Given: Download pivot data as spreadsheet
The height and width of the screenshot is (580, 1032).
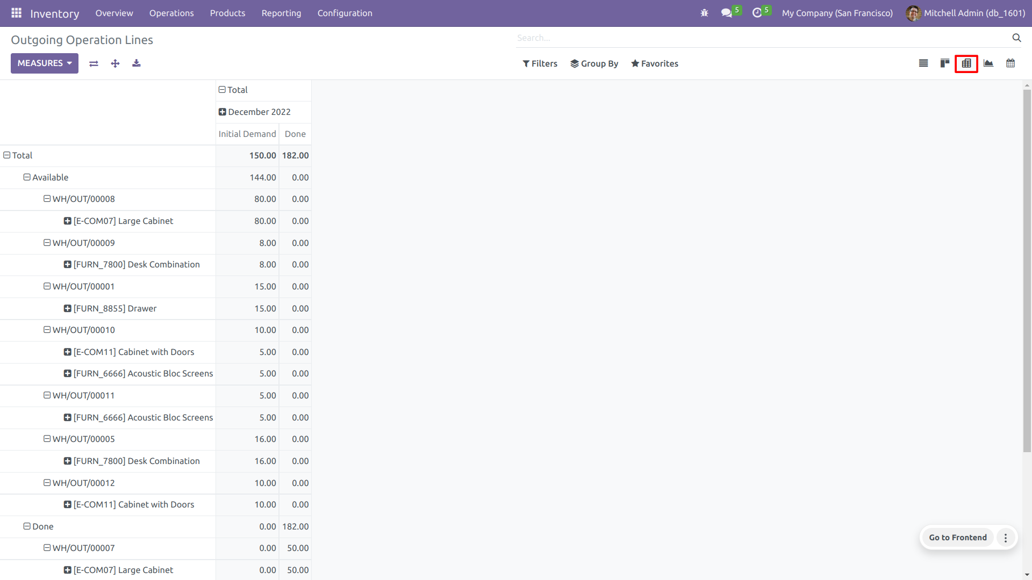Looking at the screenshot, I should pyautogui.click(x=137, y=63).
